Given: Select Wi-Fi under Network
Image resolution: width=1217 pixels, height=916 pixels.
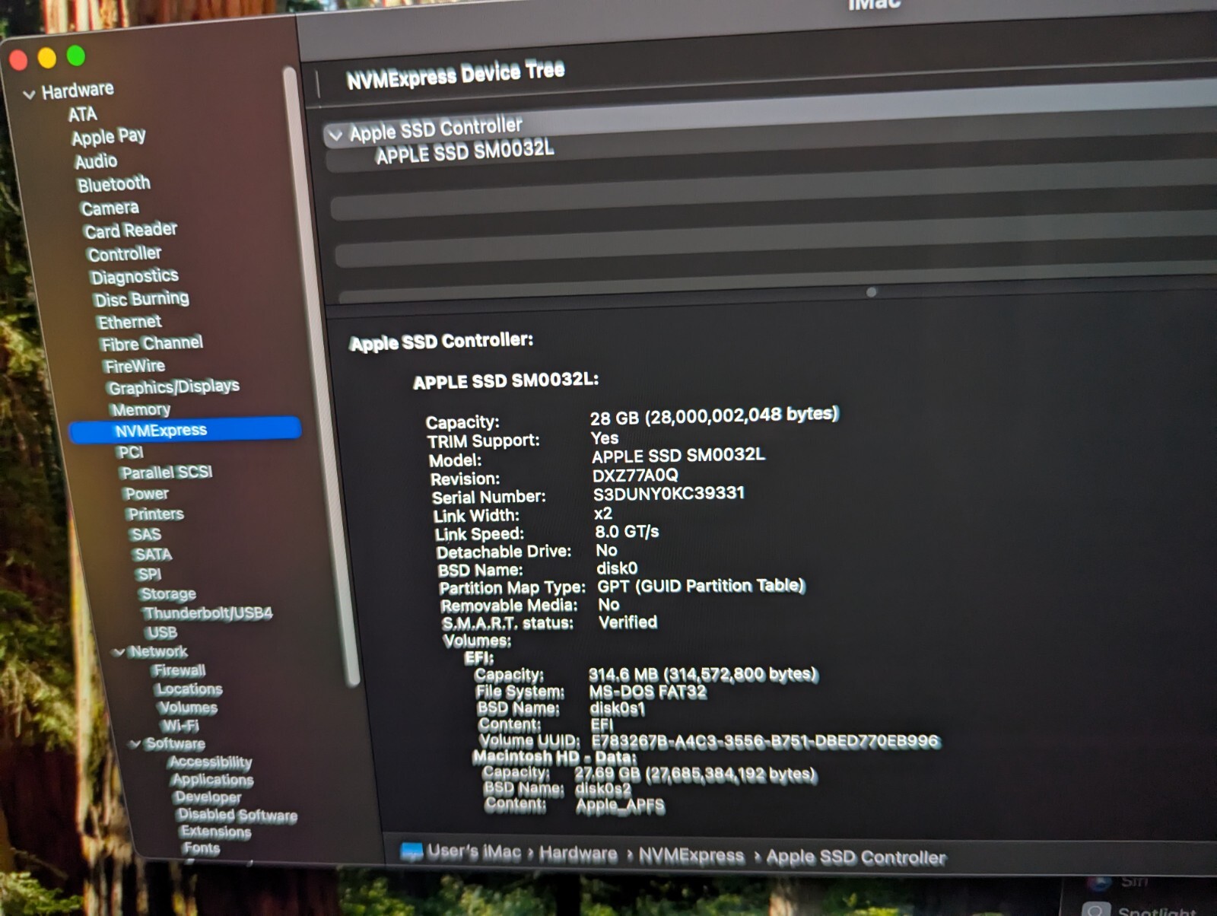Looking at the screenshot, I should point(180,726).
